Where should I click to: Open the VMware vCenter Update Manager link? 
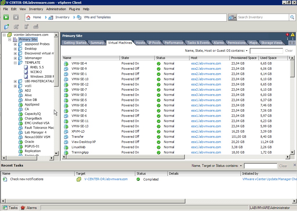269,179
